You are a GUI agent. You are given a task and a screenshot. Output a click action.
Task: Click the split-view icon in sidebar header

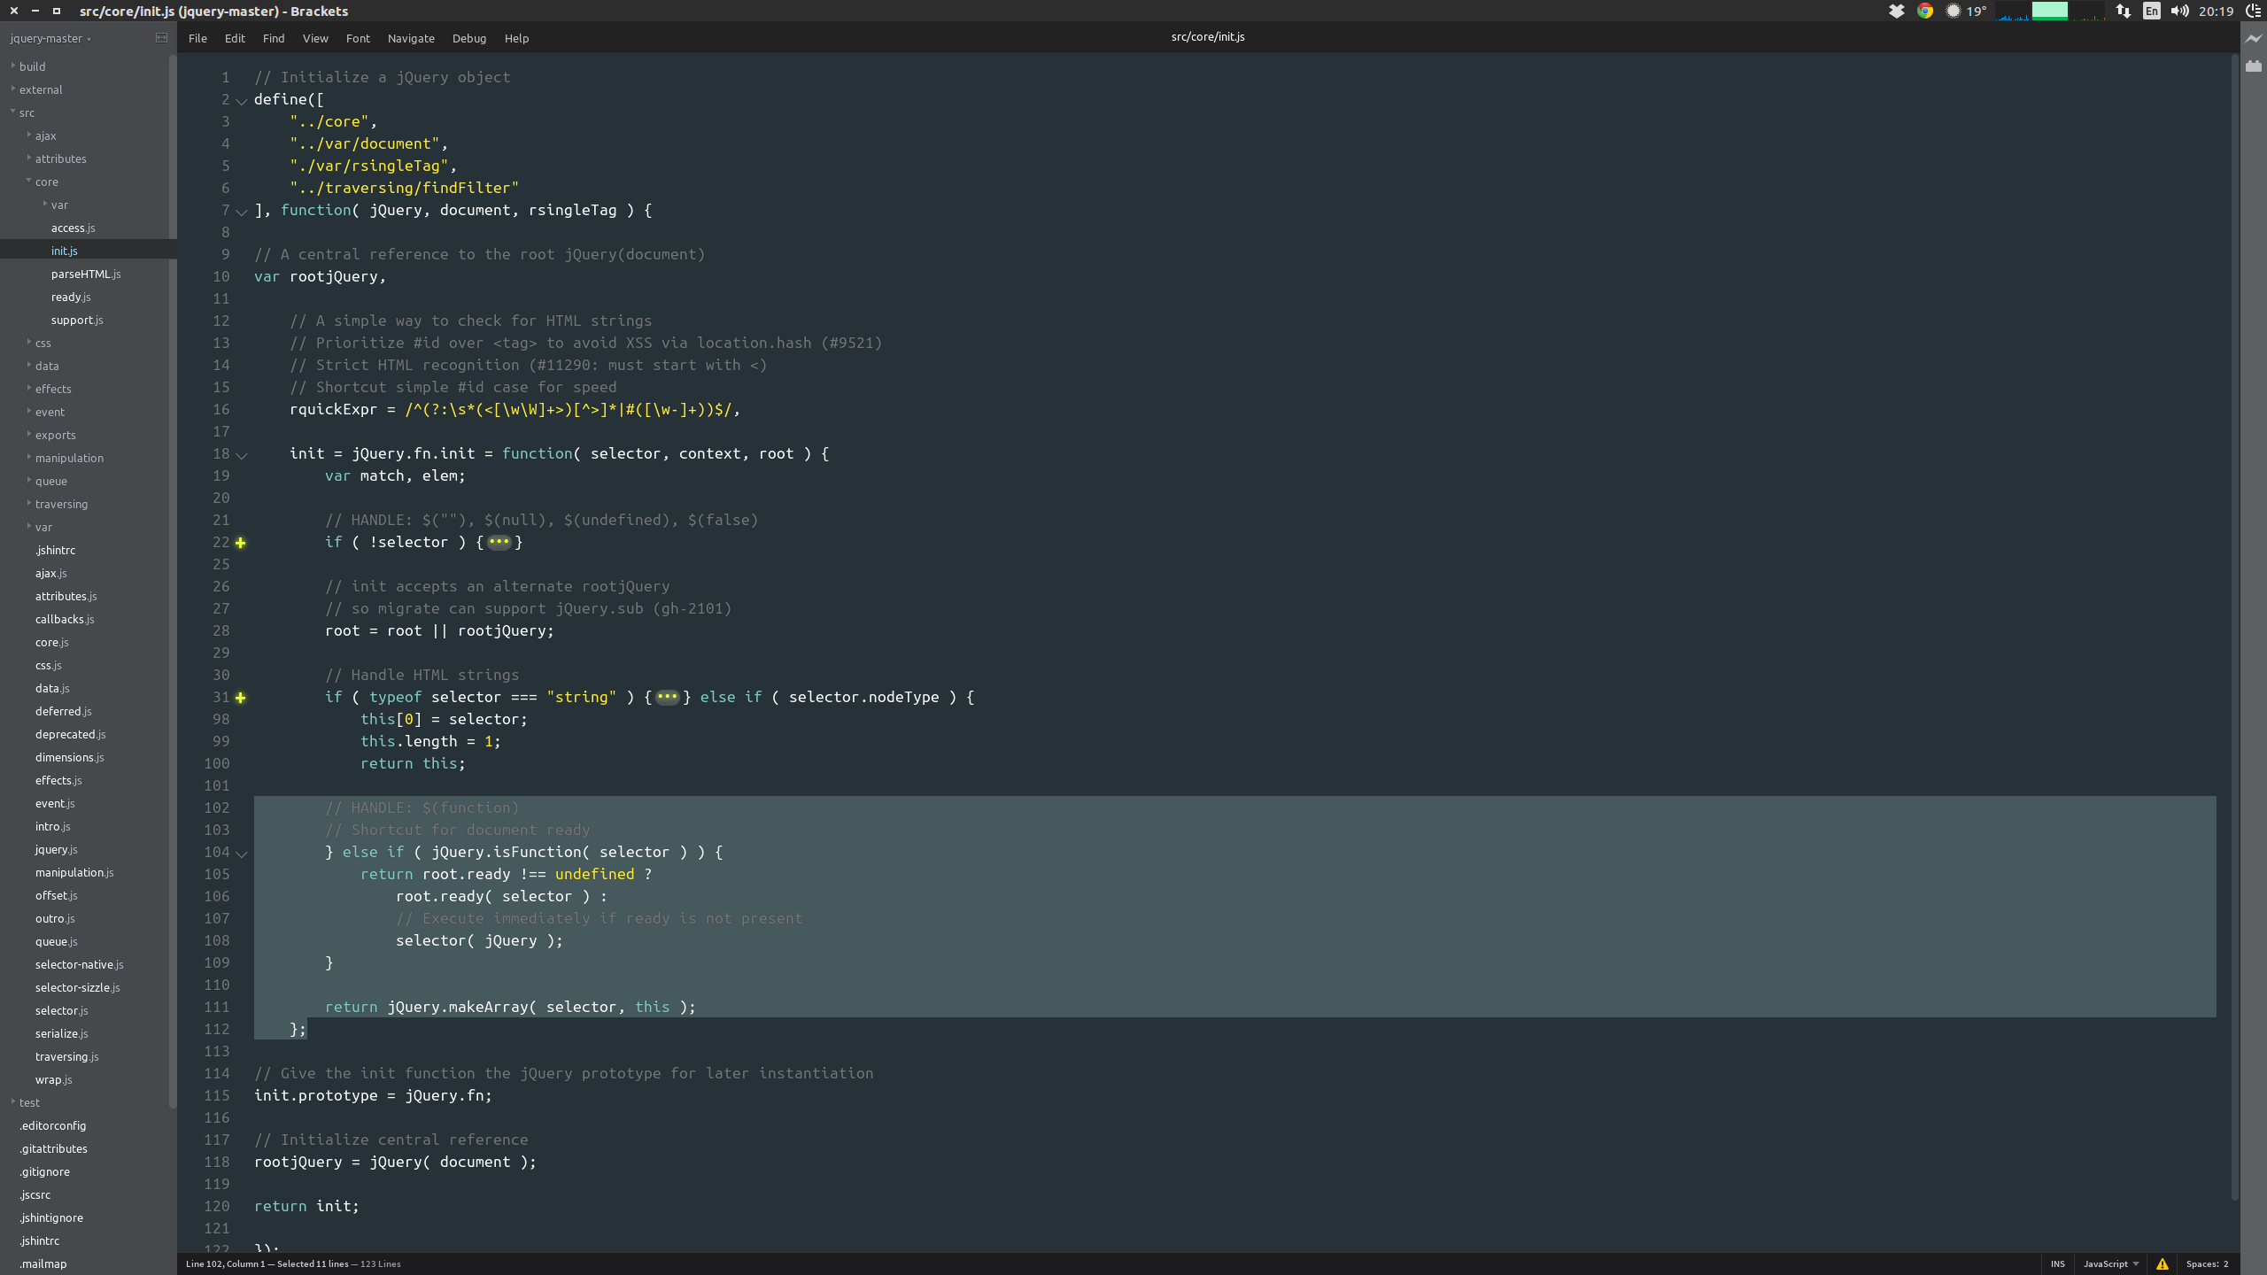coord(161,38)
